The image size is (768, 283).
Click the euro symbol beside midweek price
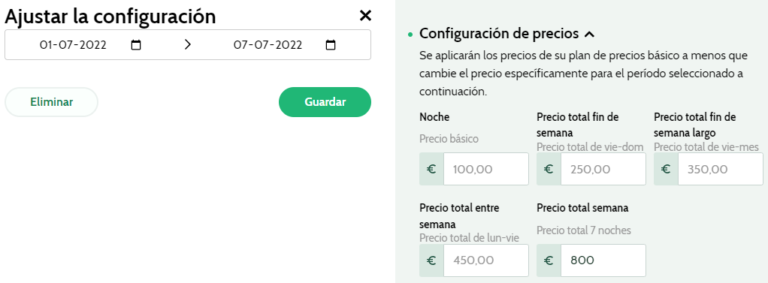pos(431,260)
